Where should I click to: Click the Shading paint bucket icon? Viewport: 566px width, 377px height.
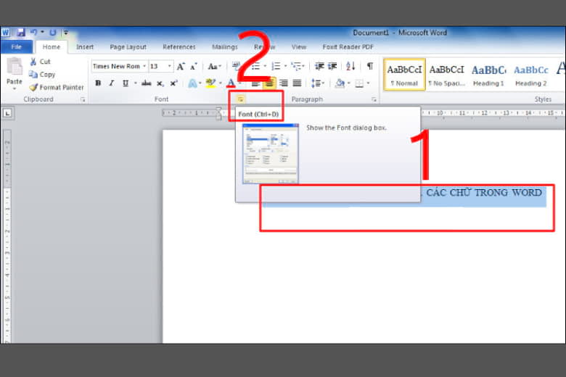point(340,83)
